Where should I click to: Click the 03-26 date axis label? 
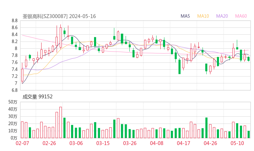[x=130, y=143]
